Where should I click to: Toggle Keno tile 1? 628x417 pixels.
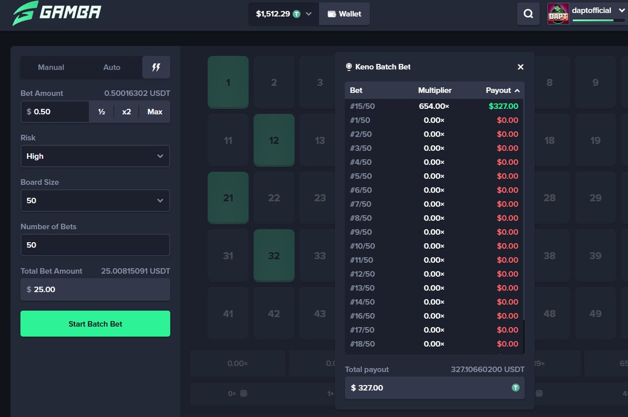pyautogui.click(x=228, y=83)
